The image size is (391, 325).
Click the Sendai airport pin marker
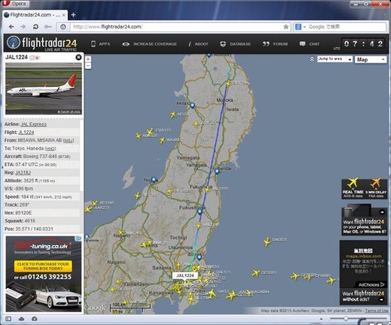click(217, 172)
